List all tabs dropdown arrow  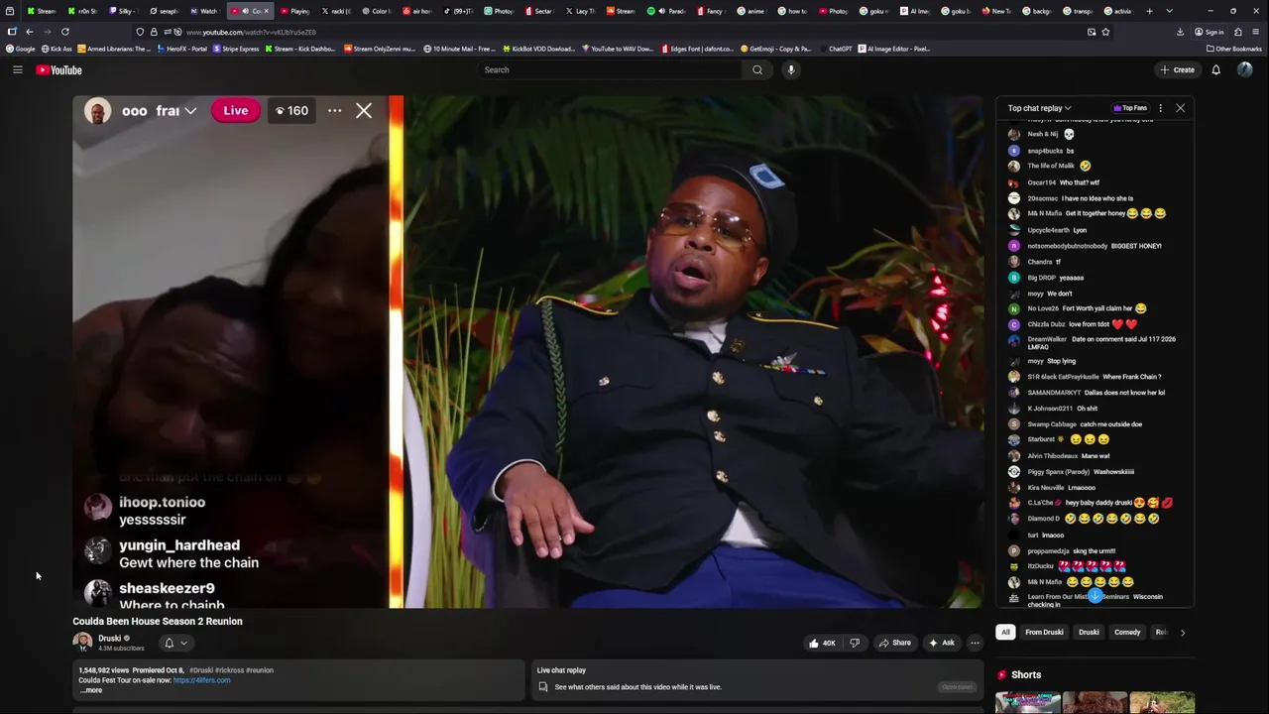[1170, 11]
